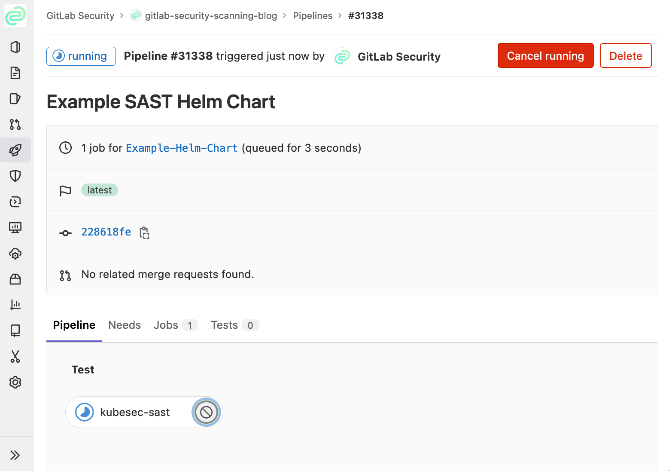Click the Delete pipeline button
The image size is (669, 471).
tap(626, 56)
